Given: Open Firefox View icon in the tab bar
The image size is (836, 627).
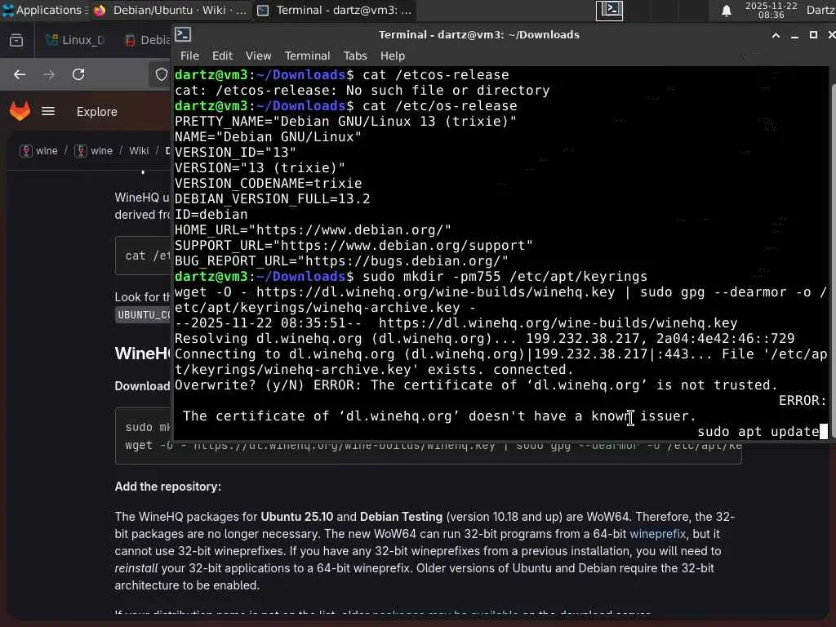Looking at the screenshot, I should point(16,40).
